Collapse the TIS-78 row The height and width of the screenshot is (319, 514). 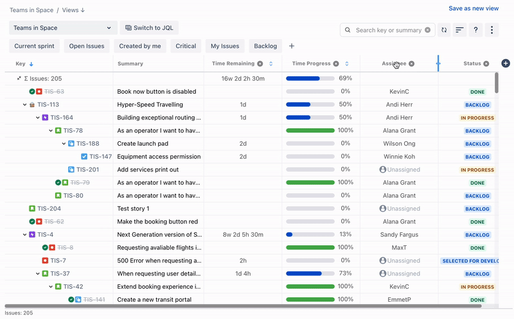pyautogui.click(x=51, y=131)
